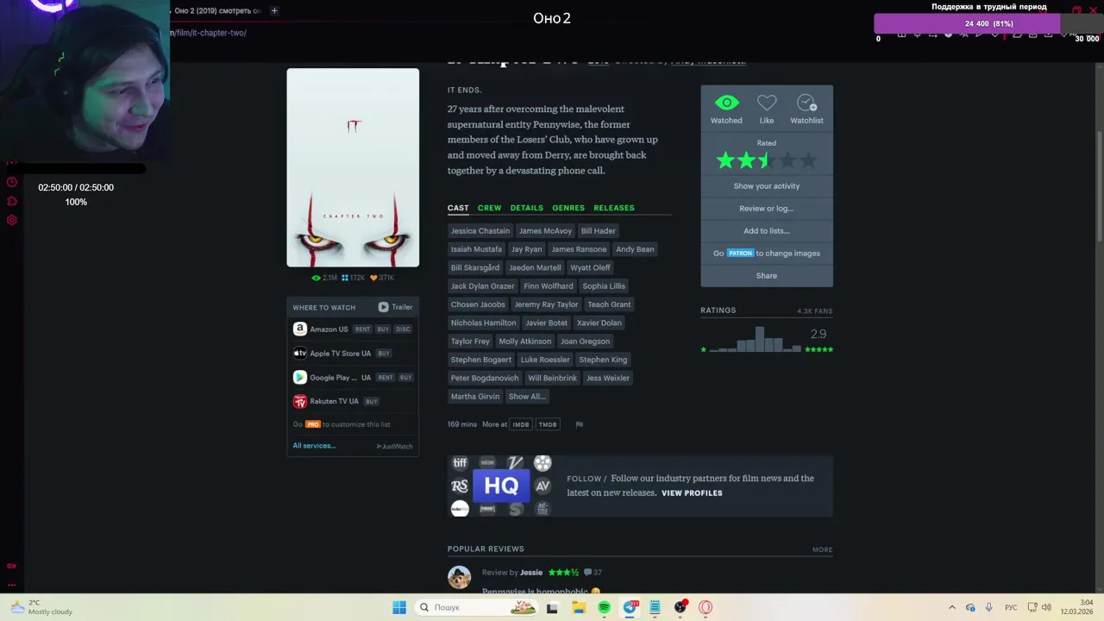Open Jessie's review comments count
Viewport: 1104px width, 621px height.
pyautogui.click(x=593, y=573)
